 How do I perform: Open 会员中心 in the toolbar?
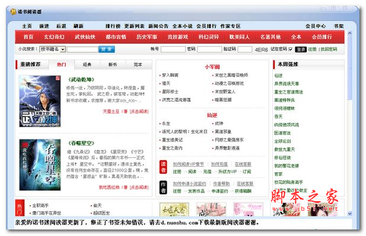point(316,26)
